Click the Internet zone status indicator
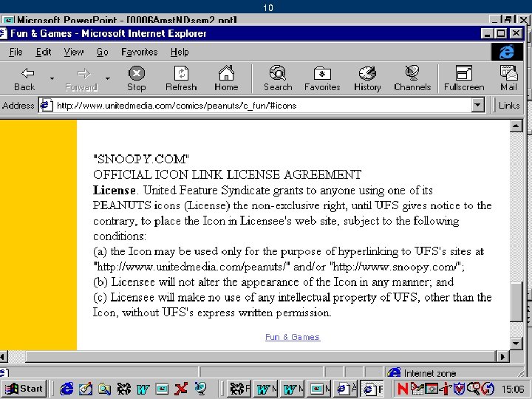The image size is (532, 399). click(x=421, y=373)
